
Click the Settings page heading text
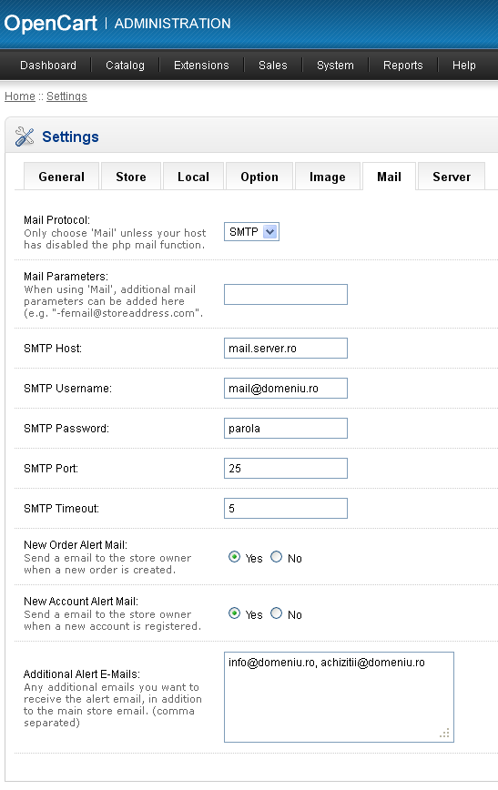click(71, 137)
